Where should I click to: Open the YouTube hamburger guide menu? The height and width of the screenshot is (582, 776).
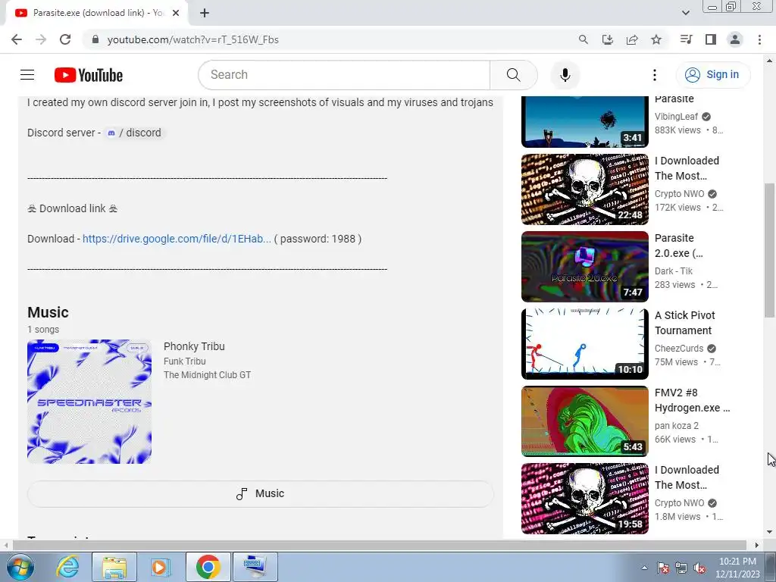27,75
